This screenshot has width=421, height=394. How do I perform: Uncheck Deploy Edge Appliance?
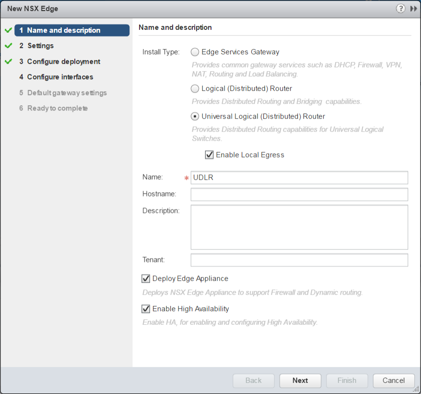click(x=146, y=279)
